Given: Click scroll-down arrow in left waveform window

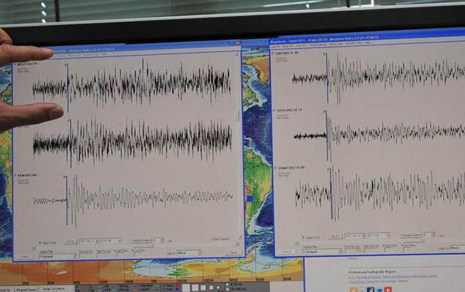Looking at the screenshot, I should point(237,244).
